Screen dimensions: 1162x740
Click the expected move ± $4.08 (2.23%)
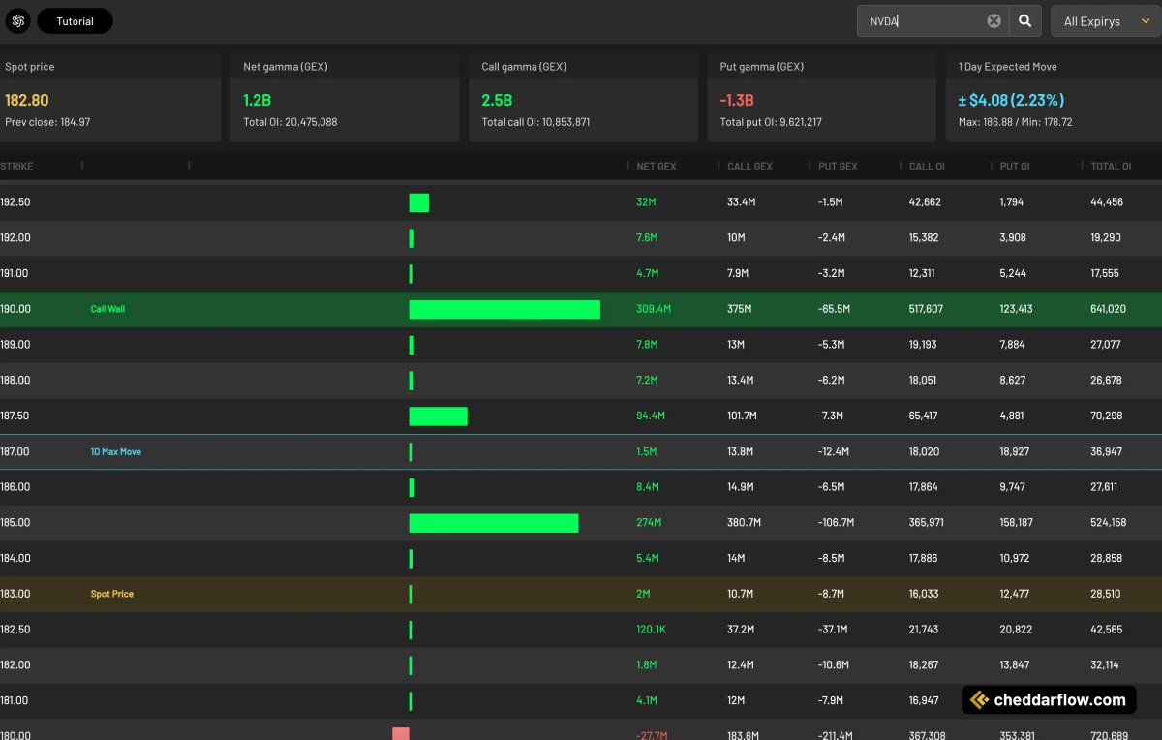[1011, 100]
